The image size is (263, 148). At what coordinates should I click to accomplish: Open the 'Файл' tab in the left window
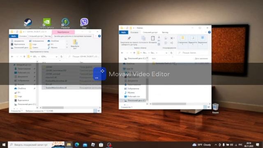click(x=14, y=36)
